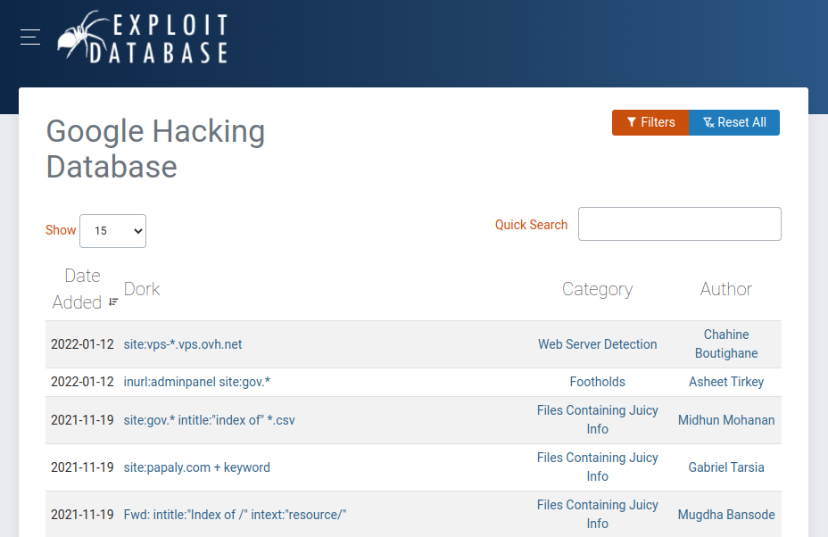Open author Chahine Boutighane's link
The image size is (828, 537).
[x=725, y=344]
